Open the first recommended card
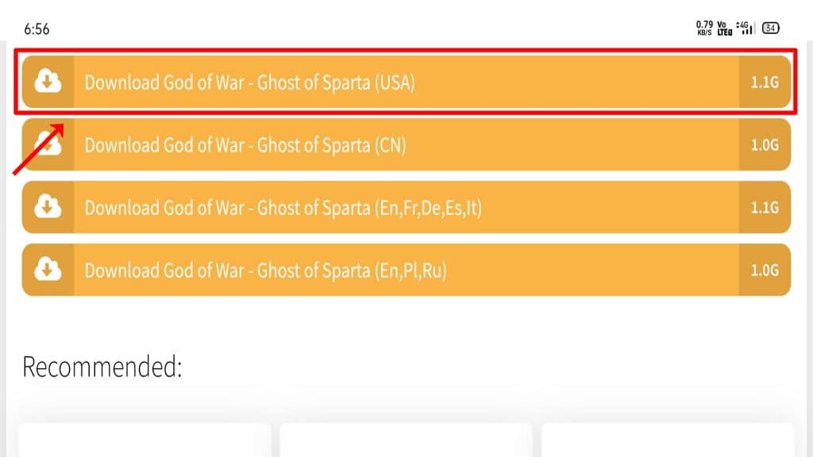The image size is (813, 457). [x=145, y=440]
